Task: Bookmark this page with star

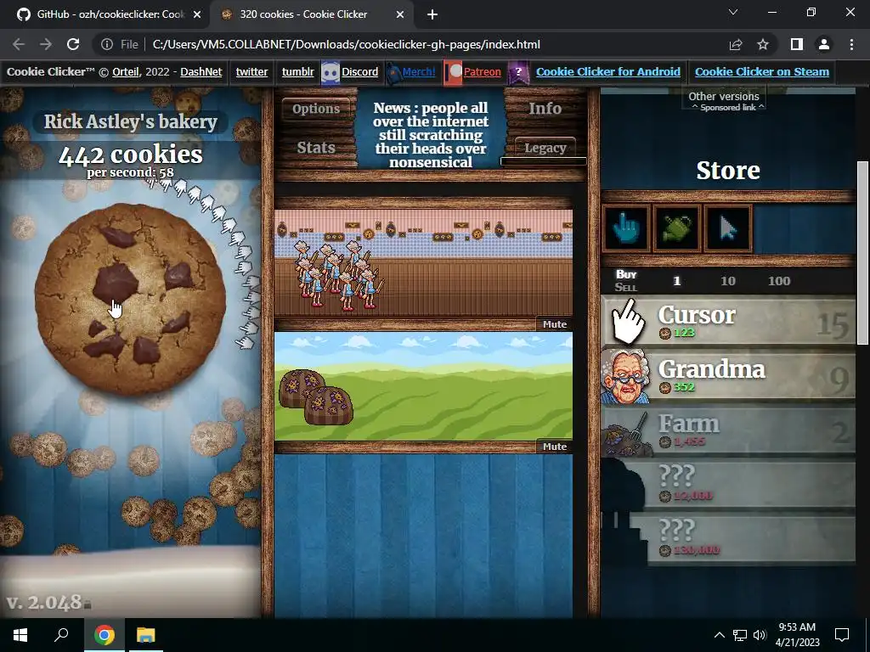Action: pyautogui.click(x=763, y=44)
